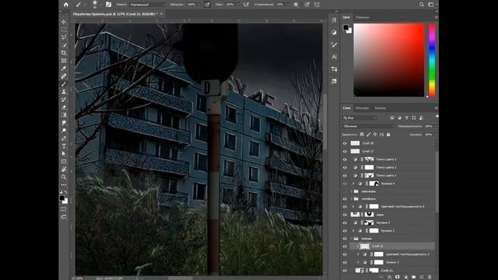Select the Lasso tool

click(64, 37)
